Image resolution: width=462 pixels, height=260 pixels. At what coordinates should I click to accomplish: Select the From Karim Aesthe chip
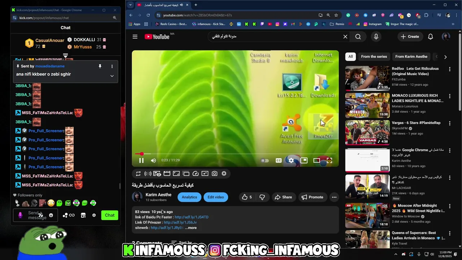[411, 57]
